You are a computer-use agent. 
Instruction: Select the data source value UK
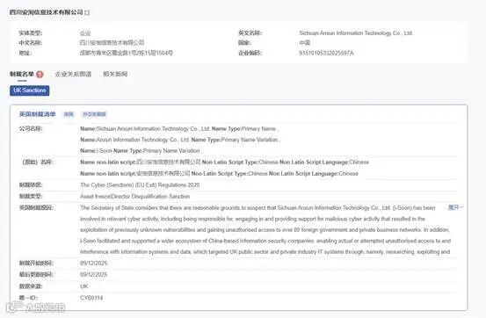[84, 286]
